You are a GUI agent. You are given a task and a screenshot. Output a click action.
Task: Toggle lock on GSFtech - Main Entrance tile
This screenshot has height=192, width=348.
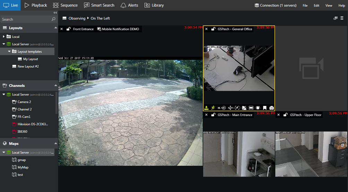click(213, 115)
